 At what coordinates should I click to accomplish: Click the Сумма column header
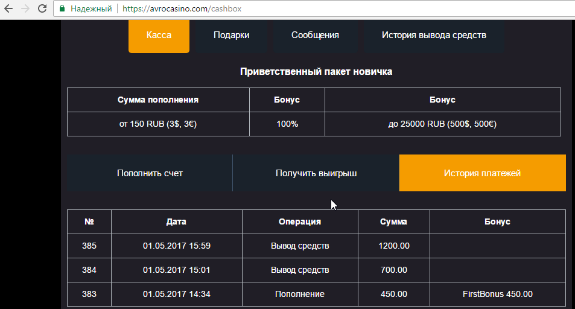393,221
